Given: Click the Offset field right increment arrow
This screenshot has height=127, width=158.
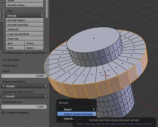Looking at the screenshot, I should [45, 76].
